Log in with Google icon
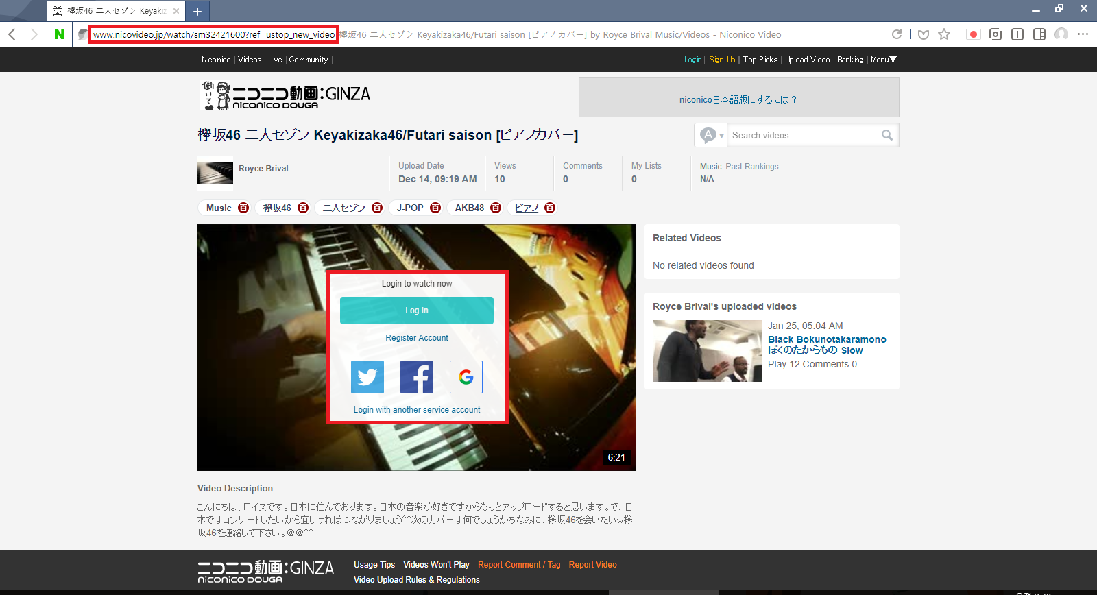The image size is (1097, 595). click(x=466, y=377)
